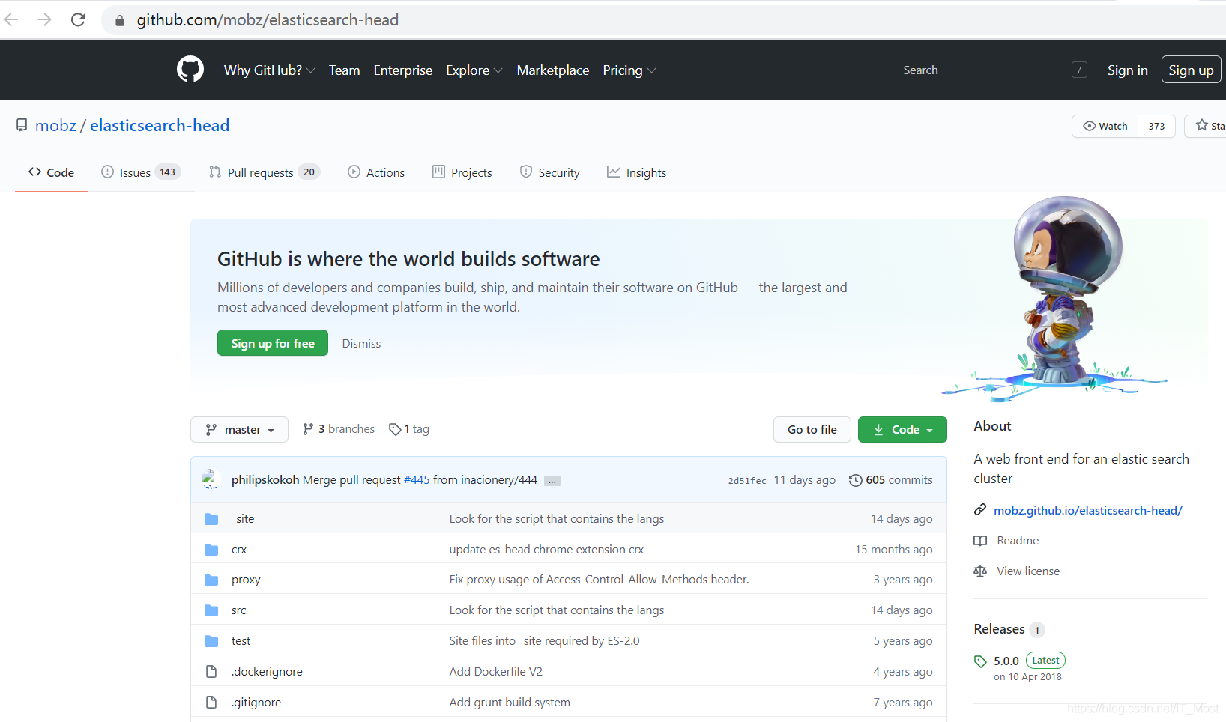Click the _site folder icon
This screenshot has width=1226, height=722.
pos(211,519)
